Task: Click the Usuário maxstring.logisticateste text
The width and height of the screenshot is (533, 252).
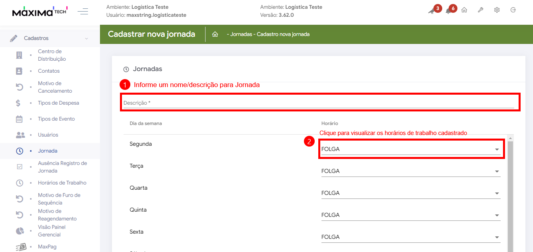Action: tap(146, 15)
